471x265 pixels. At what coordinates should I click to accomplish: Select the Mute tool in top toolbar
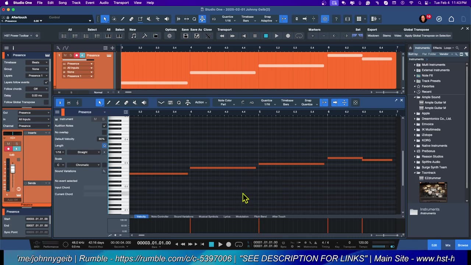pos(149,19)
